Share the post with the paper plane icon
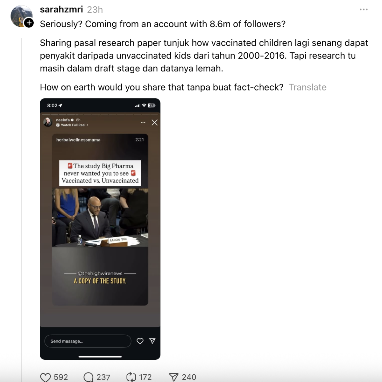 [x=173, y=377]
